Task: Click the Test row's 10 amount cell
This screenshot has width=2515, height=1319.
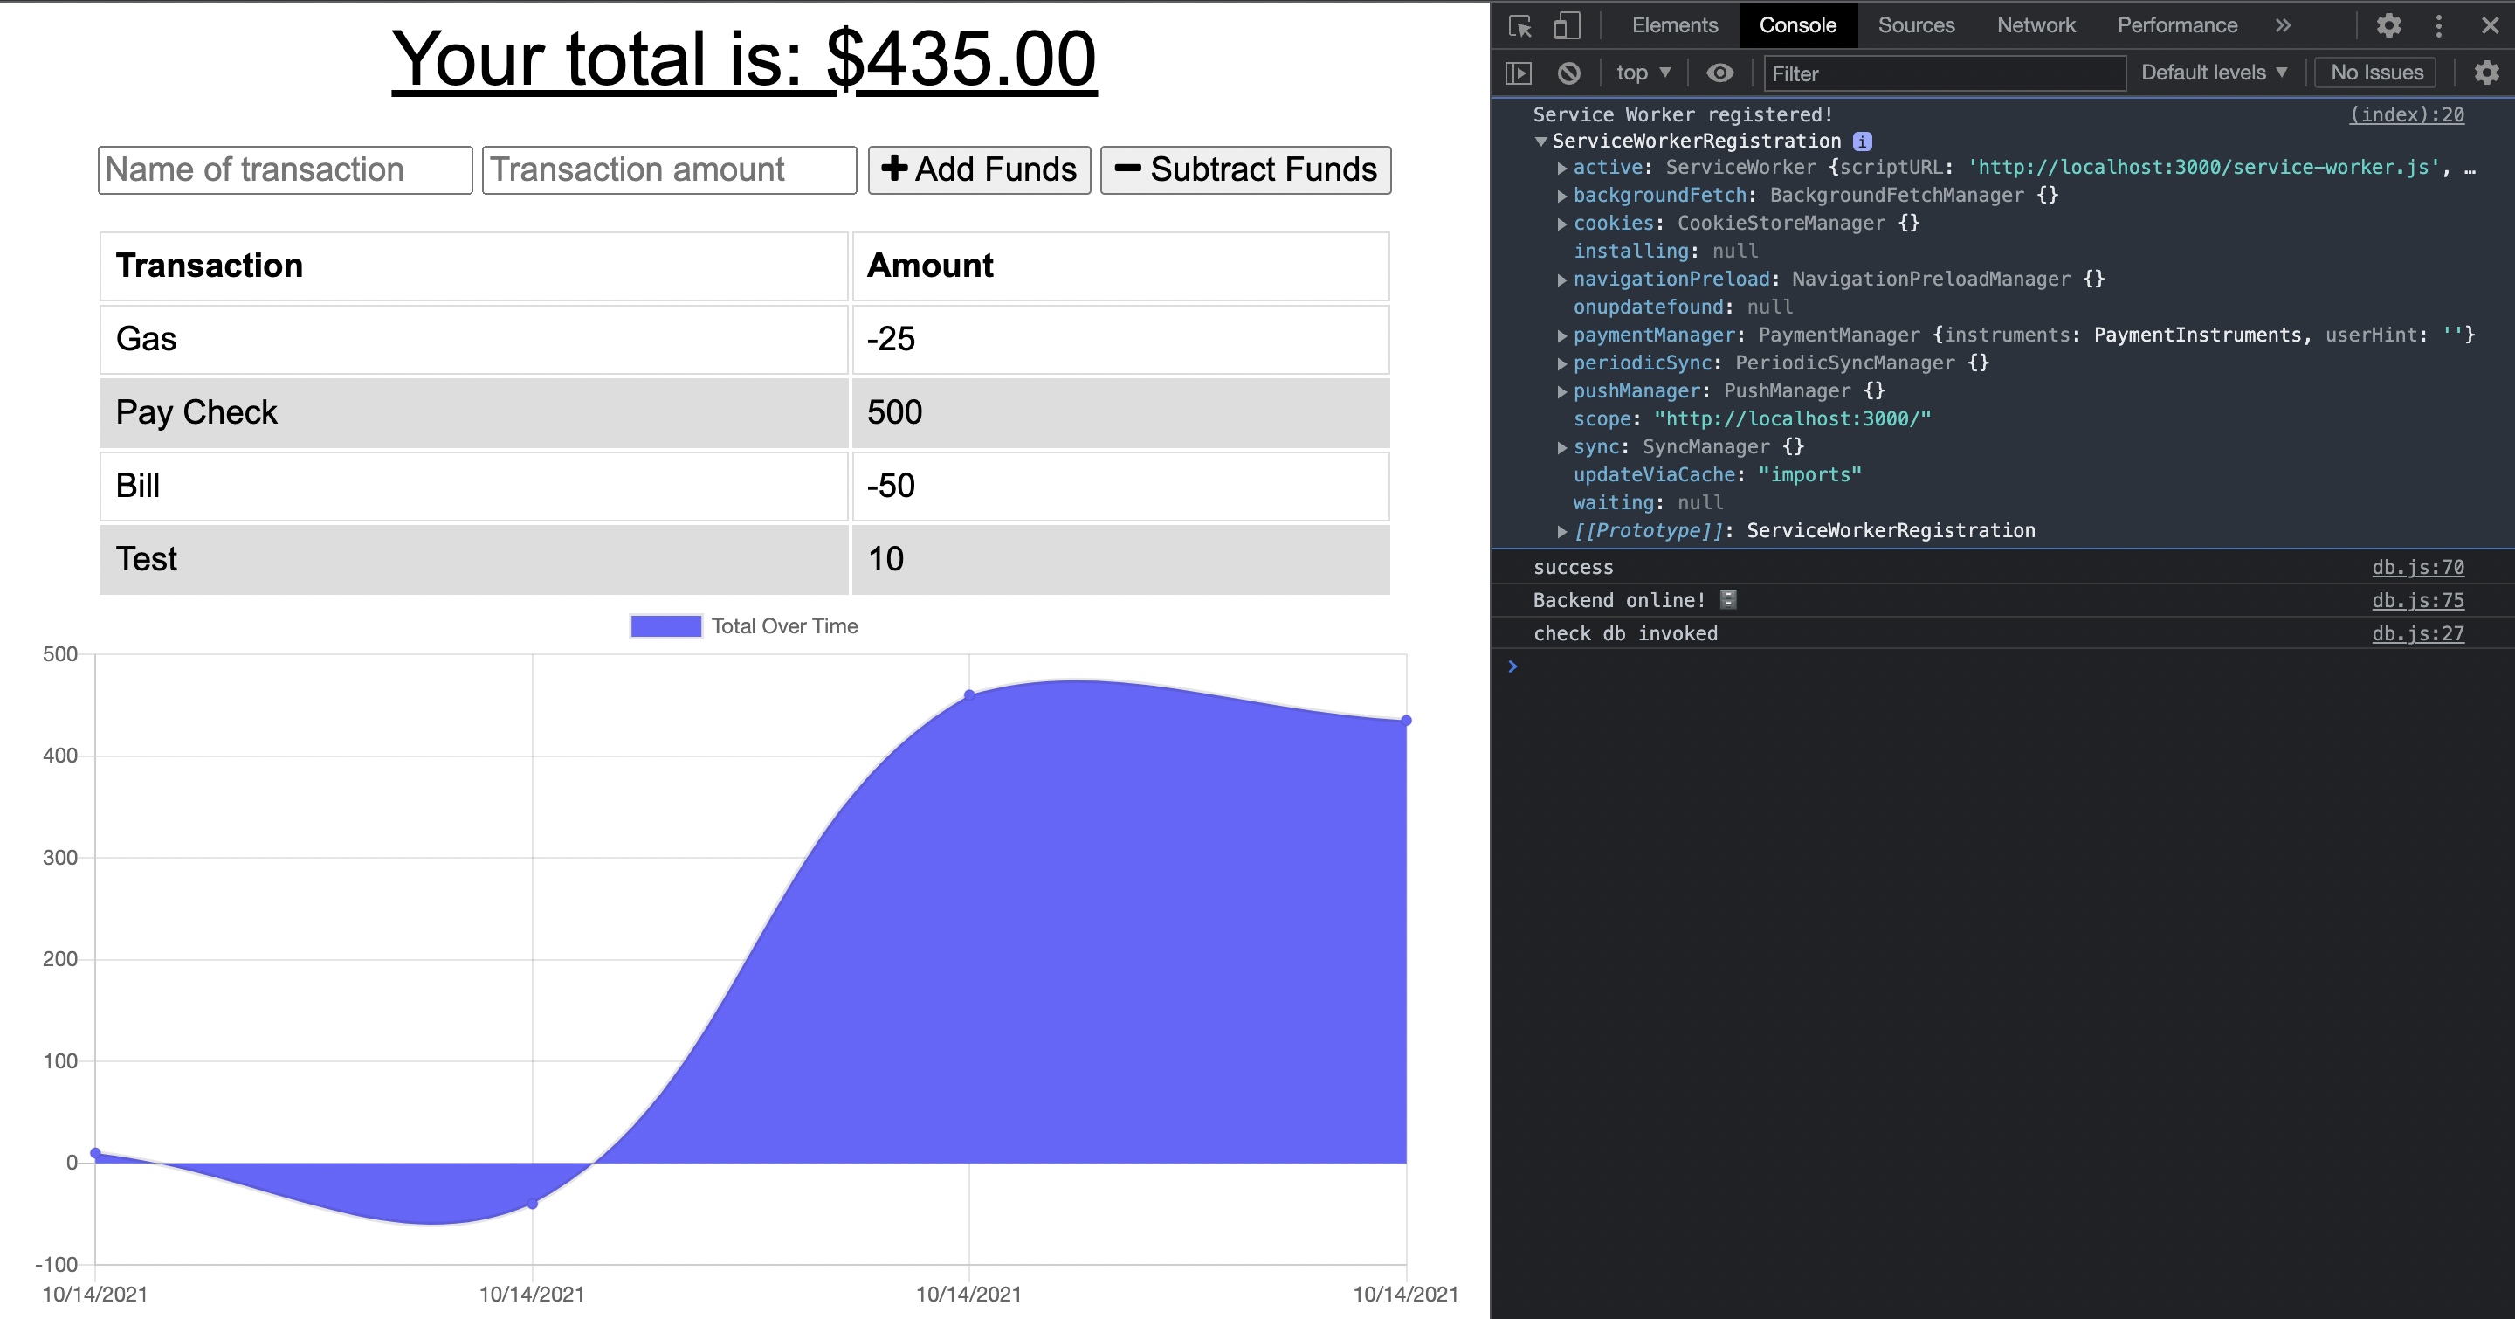Action: pos(1120,559)
